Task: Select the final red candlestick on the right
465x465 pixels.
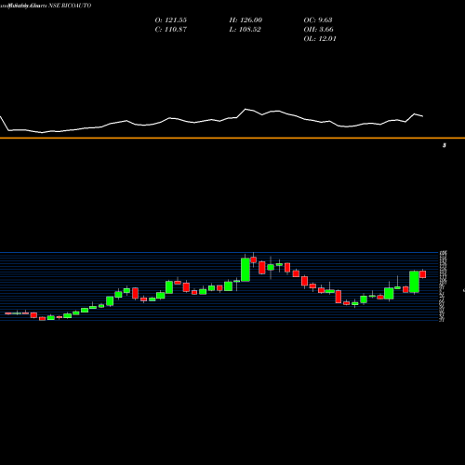Action: coord(422,274)
